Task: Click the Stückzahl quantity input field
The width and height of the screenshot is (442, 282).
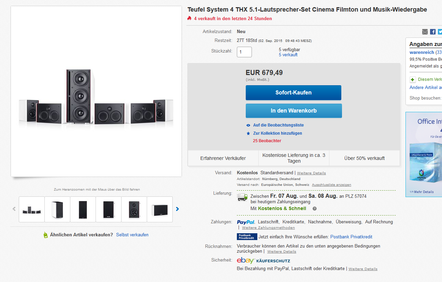Action: [244, 52]
